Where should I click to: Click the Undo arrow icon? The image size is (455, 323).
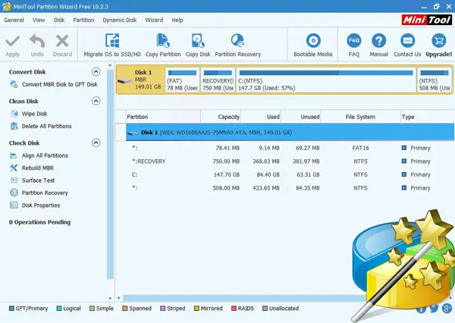[36, 41]
